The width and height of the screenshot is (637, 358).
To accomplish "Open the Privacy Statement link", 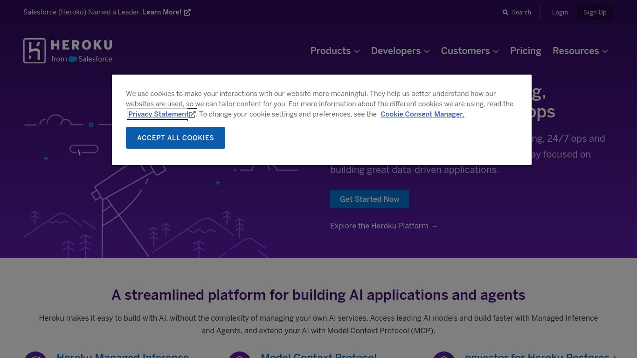I will pos(159,114).
